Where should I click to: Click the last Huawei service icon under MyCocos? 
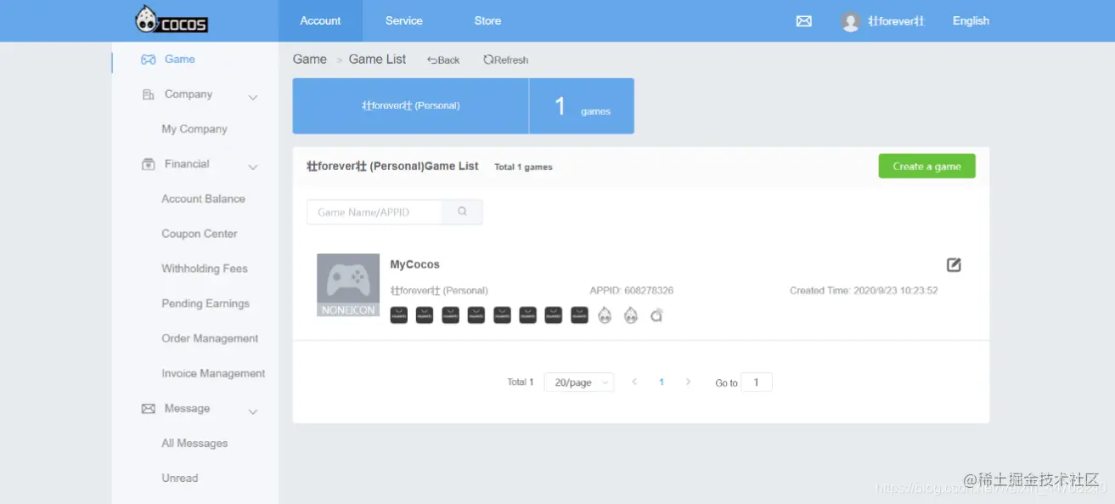(579, 315)
